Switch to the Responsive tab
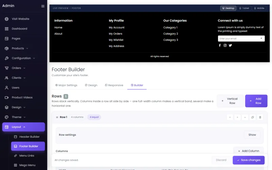272x170 pixels. pyautogui.click(x=114, y=85)
